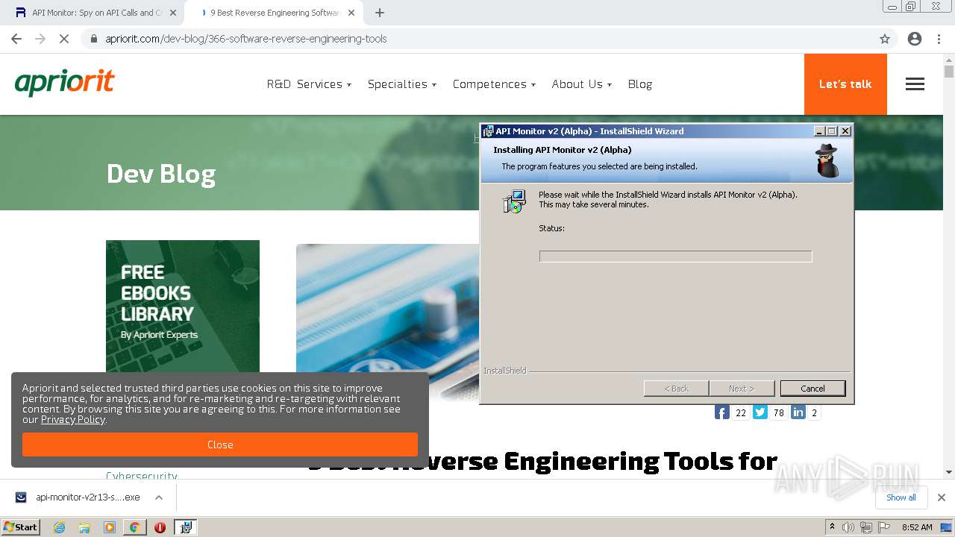Open the Chrome profile account icon
The width and height of the screenshot is (955, 537).
[x=915, y=39]
